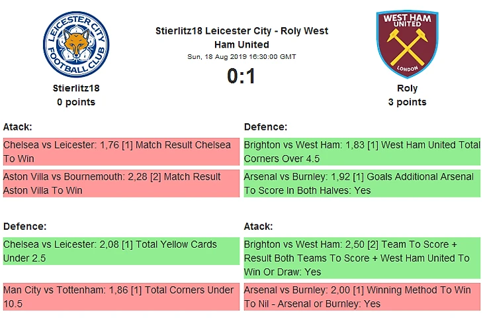Click the Stierlitz18 0 points label
The image size is (483, 318).
(x=76, y=102)
